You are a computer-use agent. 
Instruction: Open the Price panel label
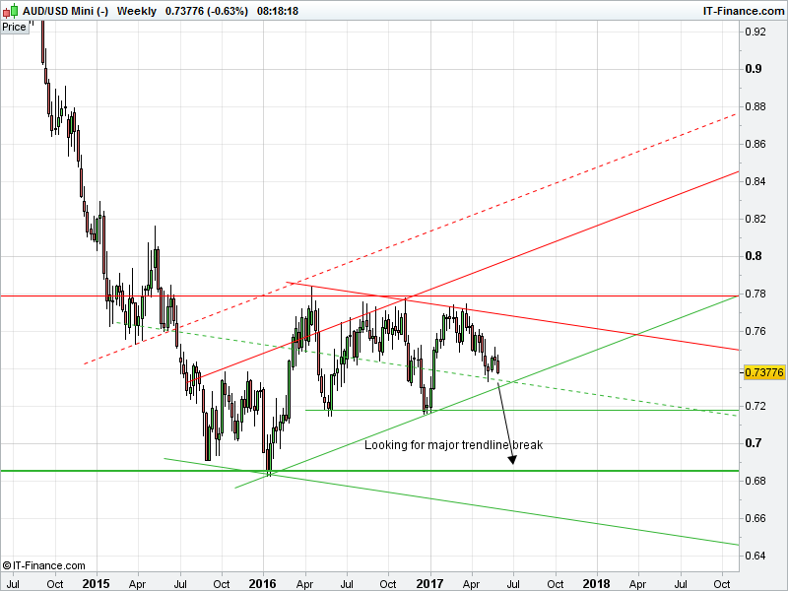click(x=15, y=27)
